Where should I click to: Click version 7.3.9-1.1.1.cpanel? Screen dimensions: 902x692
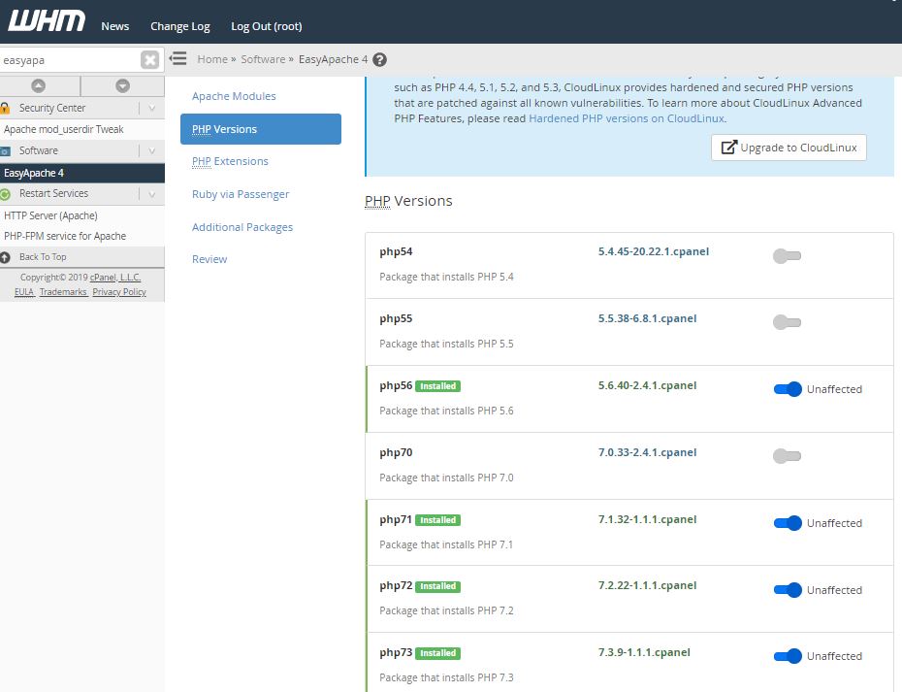pos(644,652)
